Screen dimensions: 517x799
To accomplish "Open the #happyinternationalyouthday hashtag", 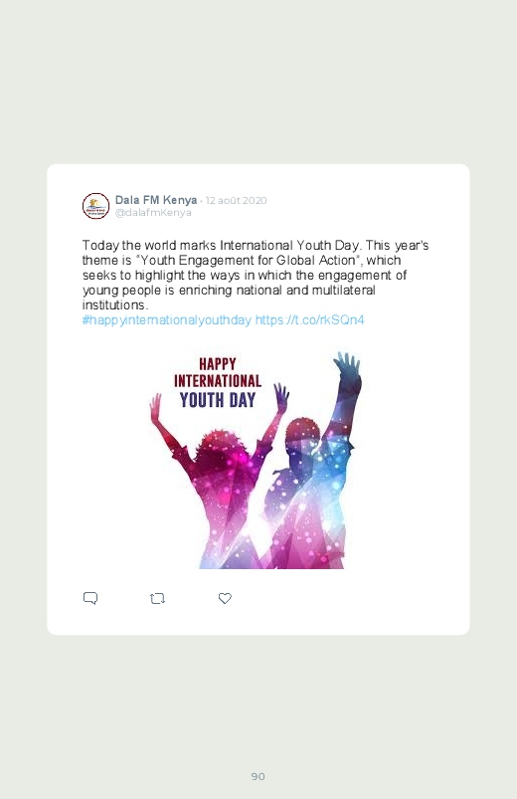I will [167, 320].
